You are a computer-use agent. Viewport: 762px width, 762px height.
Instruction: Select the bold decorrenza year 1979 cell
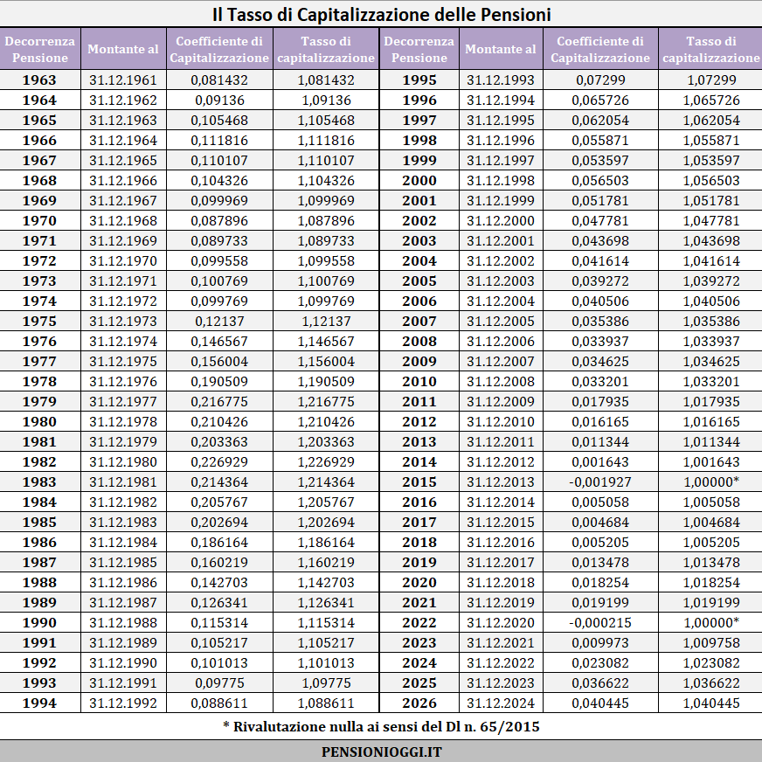[39, 402]
